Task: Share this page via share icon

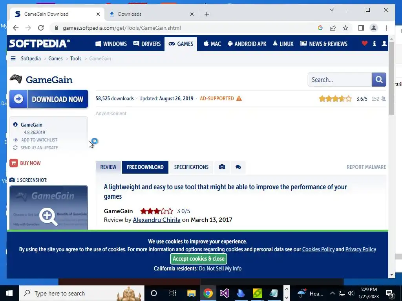Action: coord(333,28)
